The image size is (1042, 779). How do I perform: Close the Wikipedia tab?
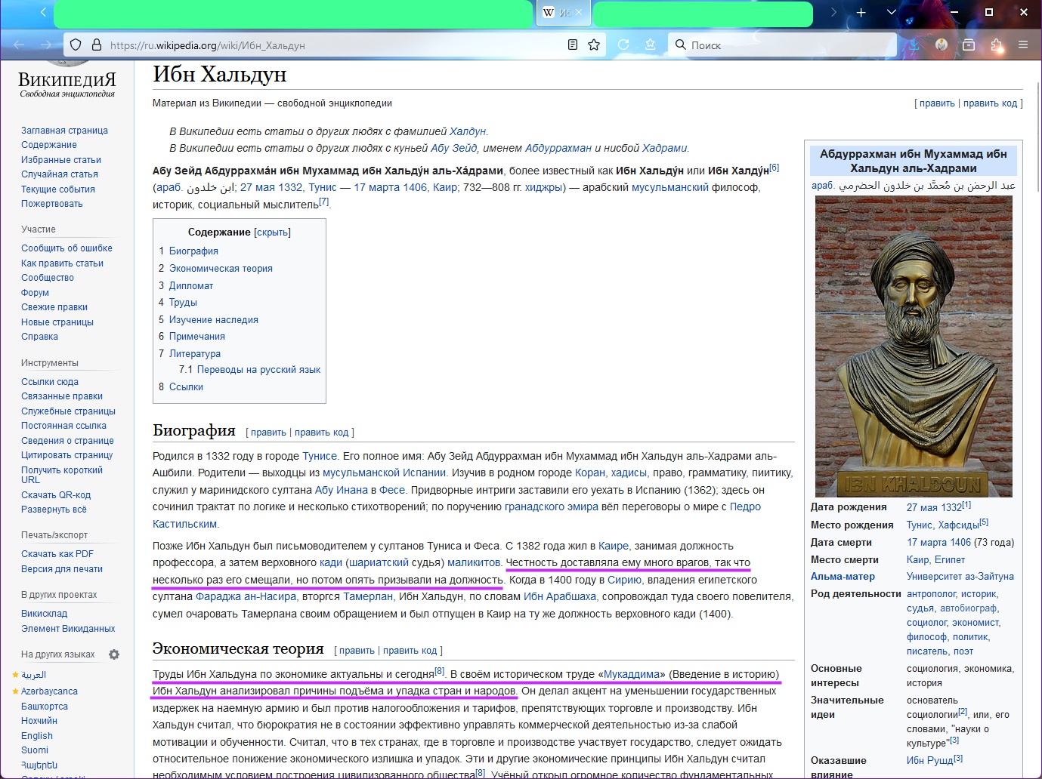point(579,13)
